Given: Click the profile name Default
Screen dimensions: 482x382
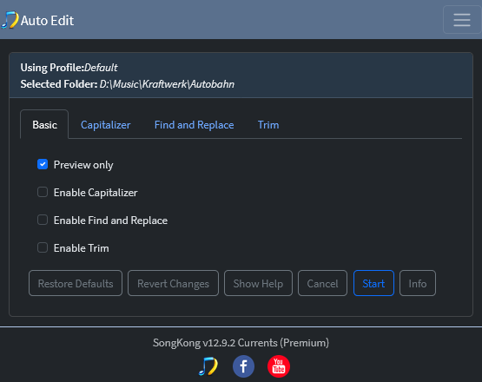Looking at the screenshot, I should click(101, 68).
